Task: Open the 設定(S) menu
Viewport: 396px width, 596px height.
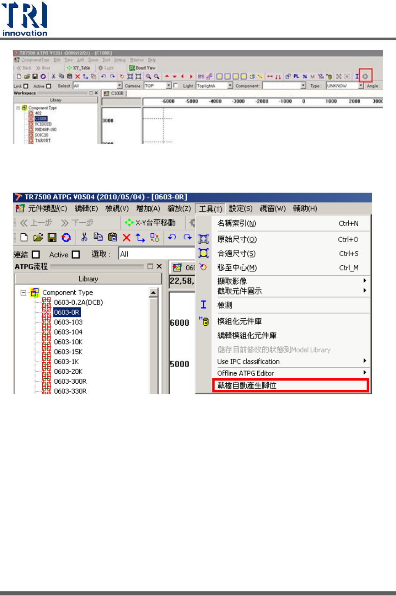Action: tap(240, 209)
